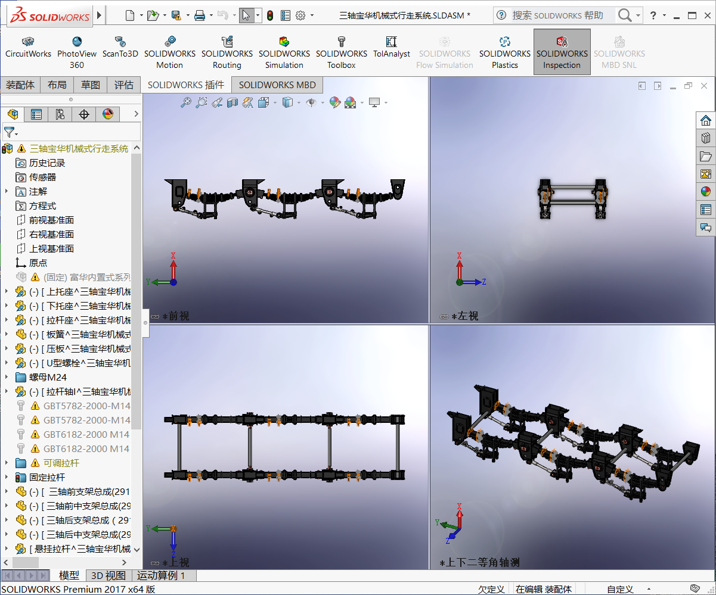Launch TolAnalyst tool
Image resolution: width=716 pixels, height=595 pixels.
tap(392, 48)
